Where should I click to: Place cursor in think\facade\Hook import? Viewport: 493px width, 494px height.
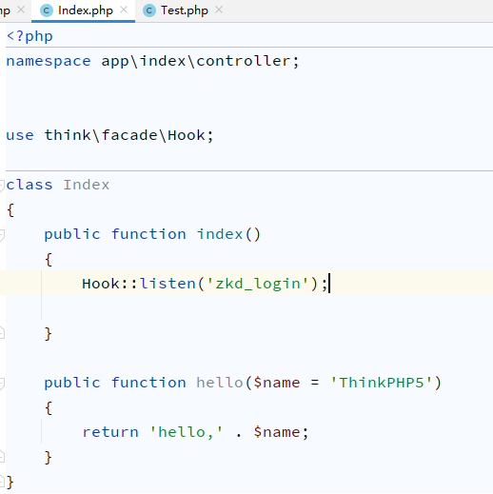(x=125, y=135)
